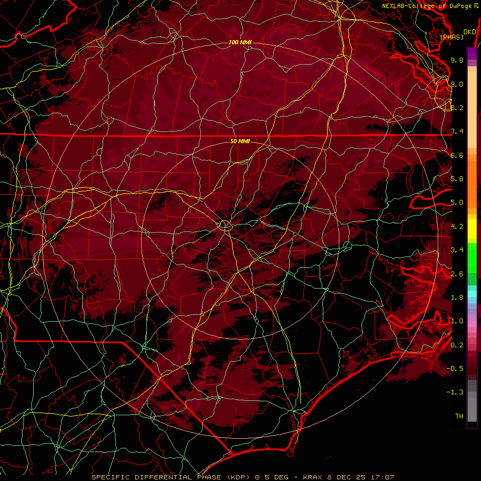Click the [PHAS] units label
The height and width of the screenshot is (481, 481).
click(452, 37)
